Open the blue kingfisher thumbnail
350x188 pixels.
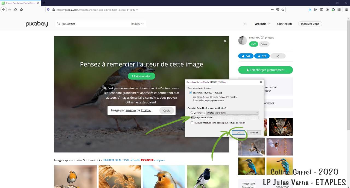point(251,166)
